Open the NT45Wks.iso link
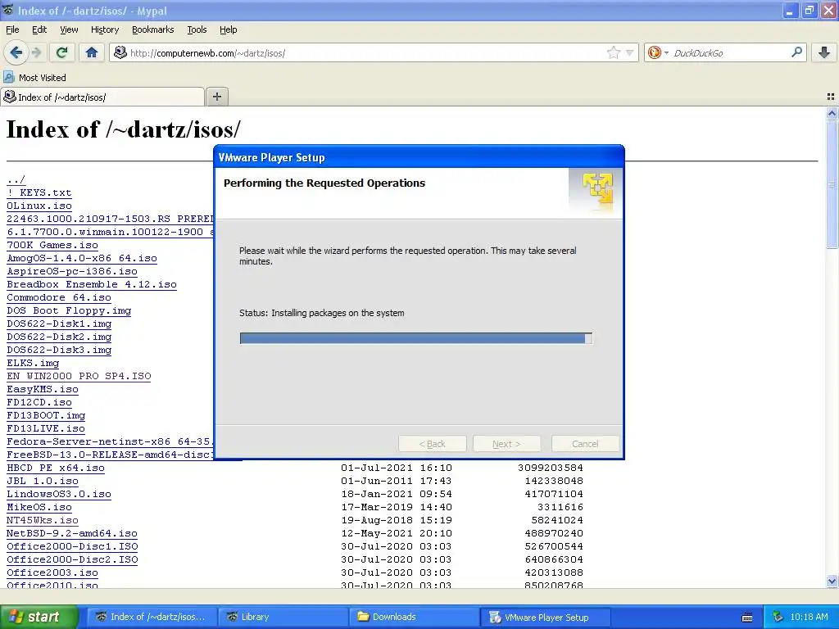The height and width of the screenshot is (629, 839). (43, 520)
